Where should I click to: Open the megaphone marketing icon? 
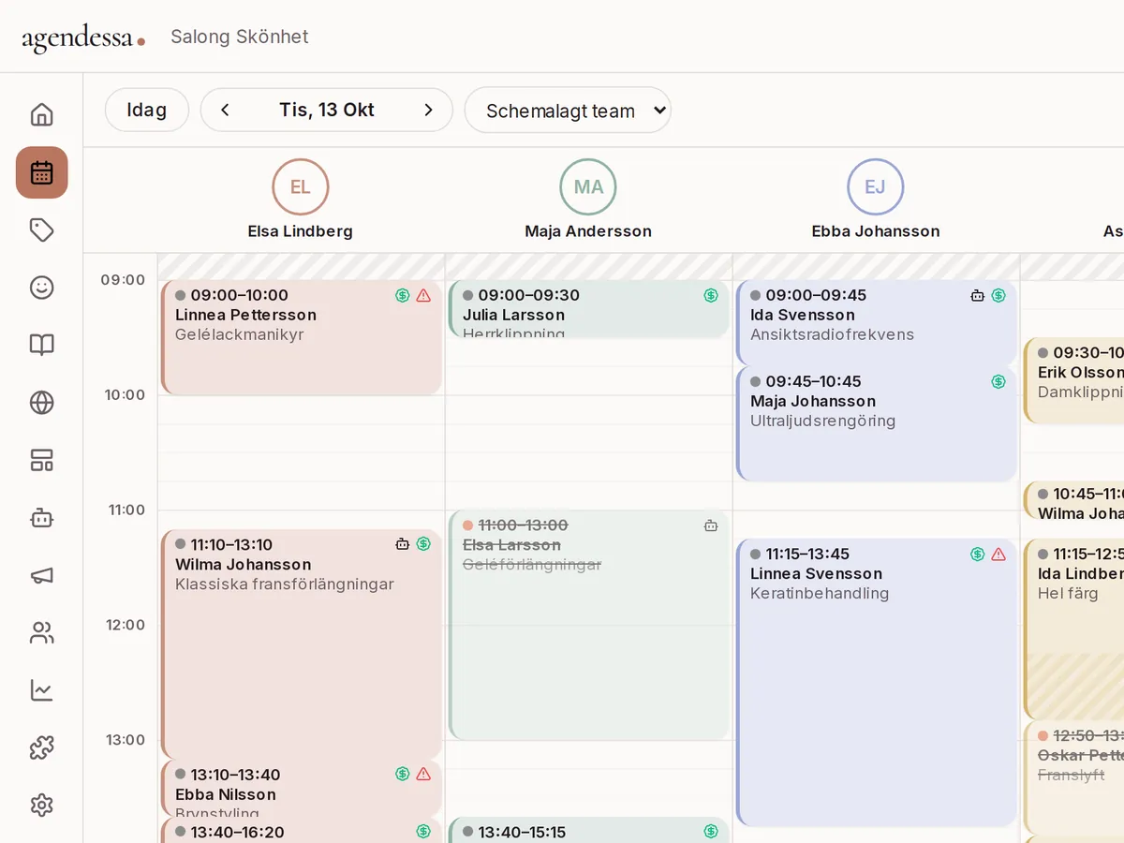[x=41, y=575]
